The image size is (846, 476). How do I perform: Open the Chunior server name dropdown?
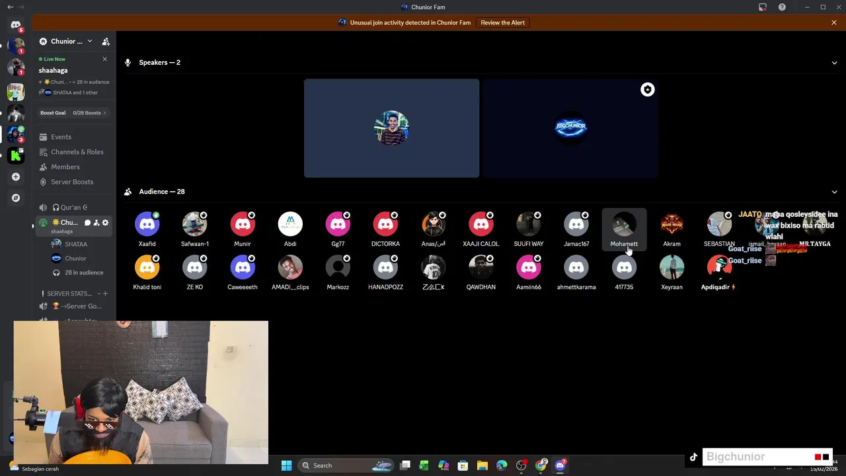point(89,41)
